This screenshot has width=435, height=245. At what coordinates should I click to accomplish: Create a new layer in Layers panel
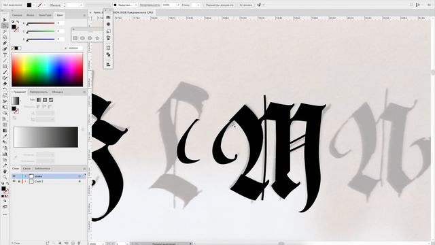[73, 243]
